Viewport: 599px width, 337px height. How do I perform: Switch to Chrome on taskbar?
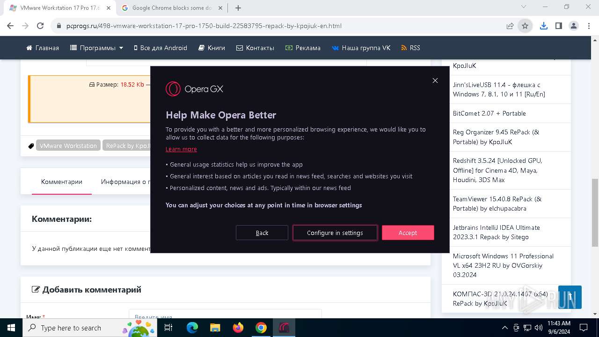click(x=261, y=328)
